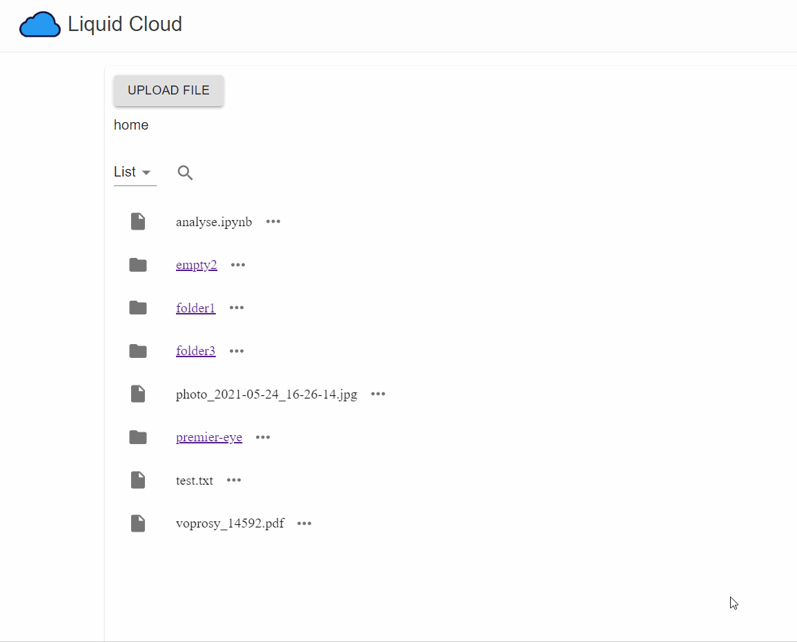797x642 pixels.
Task: Open options menu for photo_2021-05-24_16-26-14.jpg
Action: point(378,394)
